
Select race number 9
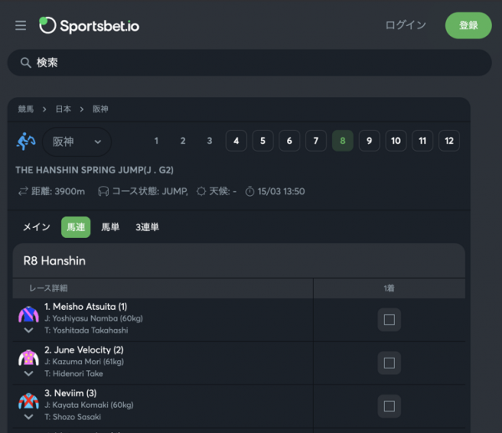(369, 141)
